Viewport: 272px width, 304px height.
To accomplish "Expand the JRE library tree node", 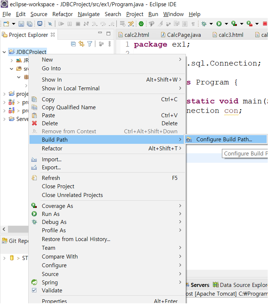I will pos(11,61).
